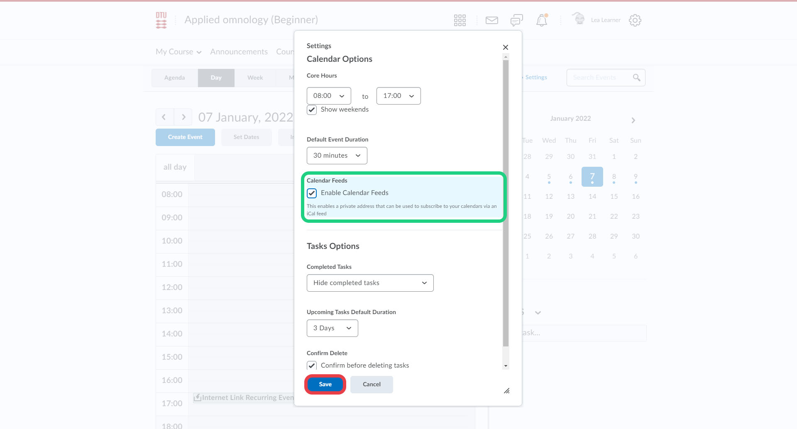The image size is (797, 429).
Task: Expand the Default Event Duration dropdown
Action: pos(337,156)
